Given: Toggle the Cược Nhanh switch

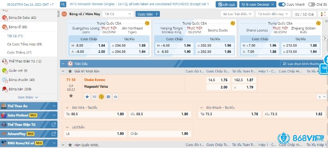Looking at the screenshot, I should point(282,4).
